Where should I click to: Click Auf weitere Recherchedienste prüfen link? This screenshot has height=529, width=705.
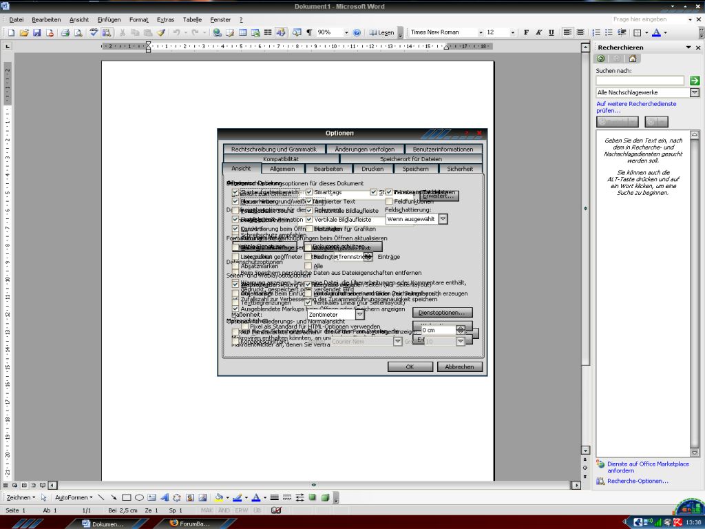[x=635, y=107]
